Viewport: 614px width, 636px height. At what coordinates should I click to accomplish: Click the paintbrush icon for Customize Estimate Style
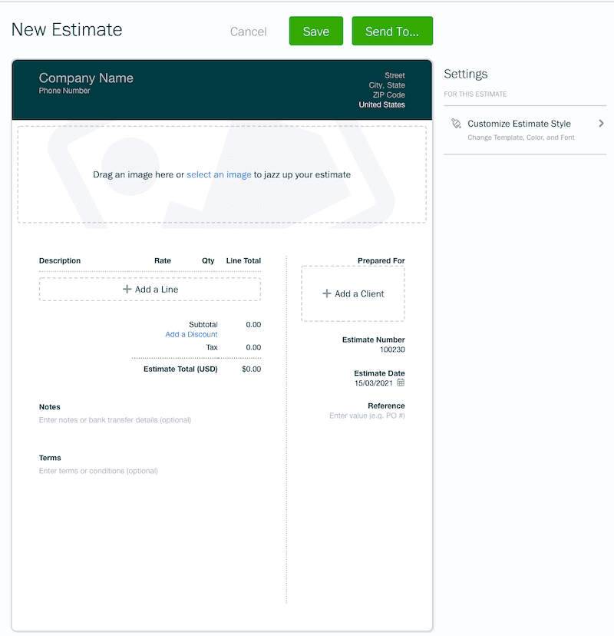[x=457, y=124]
